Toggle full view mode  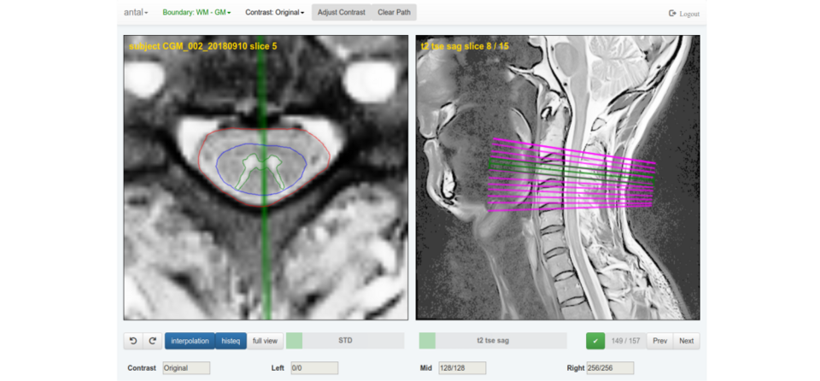pos(265,341)
